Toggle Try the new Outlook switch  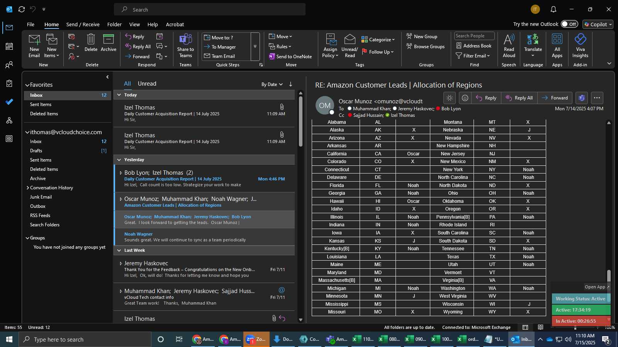(x=569, y=24)
